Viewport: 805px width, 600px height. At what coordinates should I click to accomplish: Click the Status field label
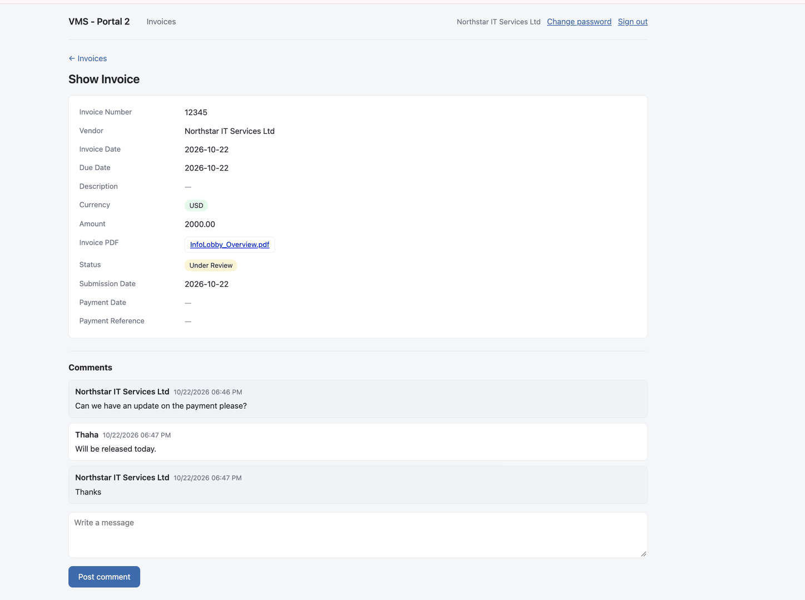tap(90, 265)
